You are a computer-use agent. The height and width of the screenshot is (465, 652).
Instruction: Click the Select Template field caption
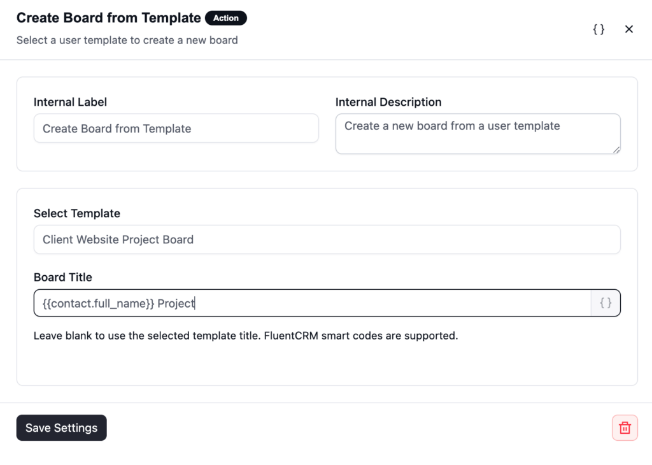pos(77,213)
